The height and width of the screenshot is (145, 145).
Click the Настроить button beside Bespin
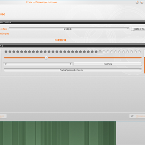tap(138, 29)
